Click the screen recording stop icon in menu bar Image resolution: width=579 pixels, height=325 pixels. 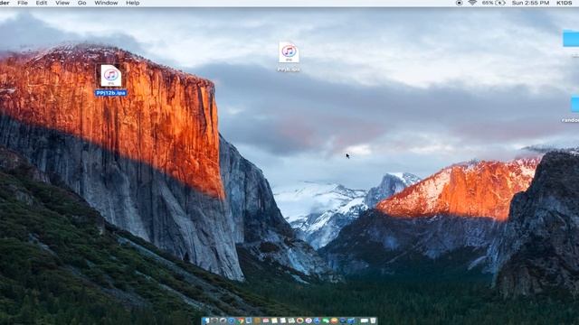[459, 3]
